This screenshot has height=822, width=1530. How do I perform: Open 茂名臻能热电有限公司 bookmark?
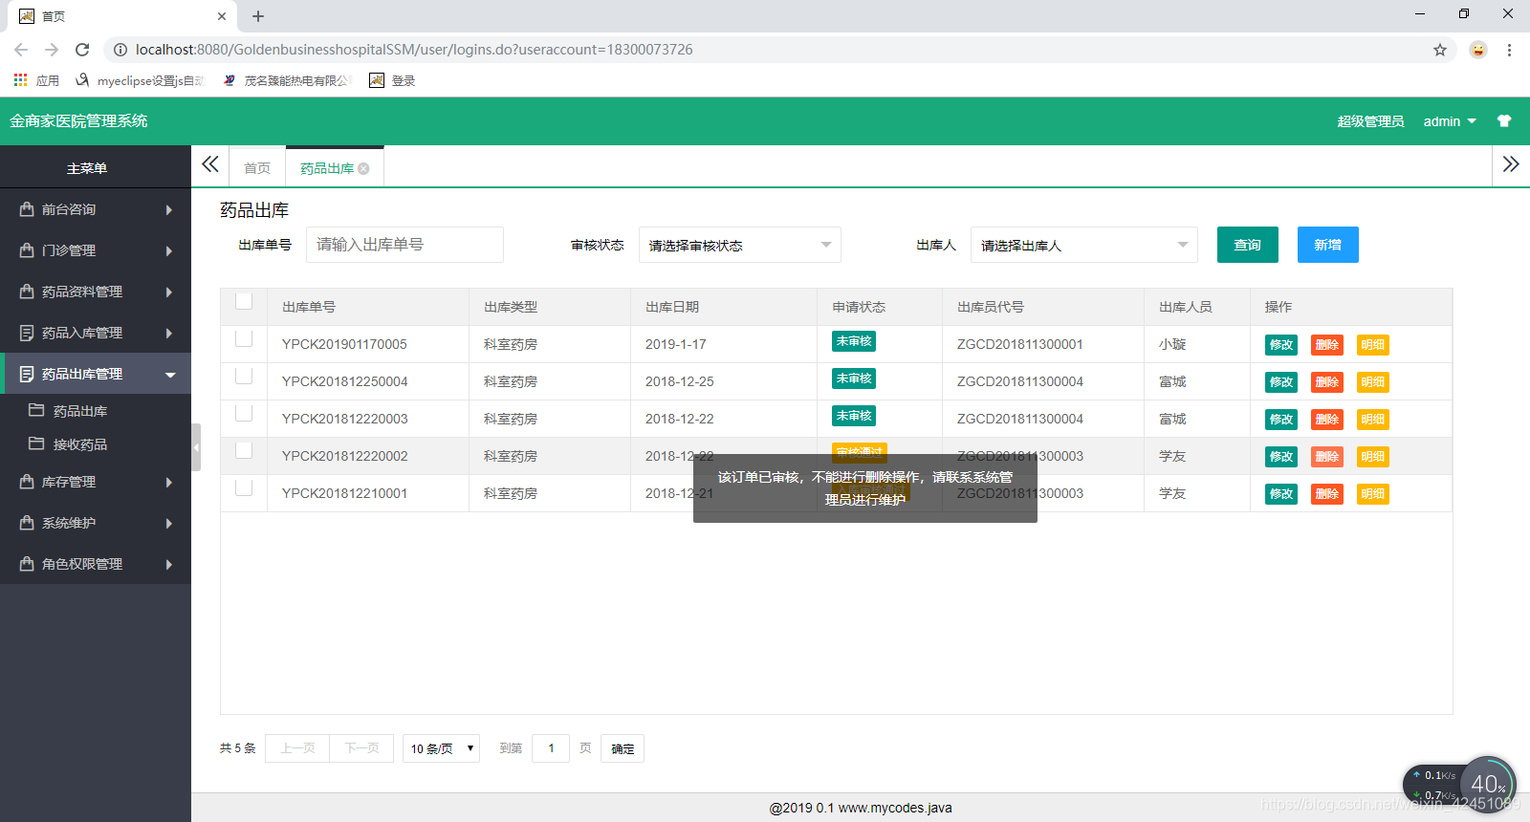287,80
